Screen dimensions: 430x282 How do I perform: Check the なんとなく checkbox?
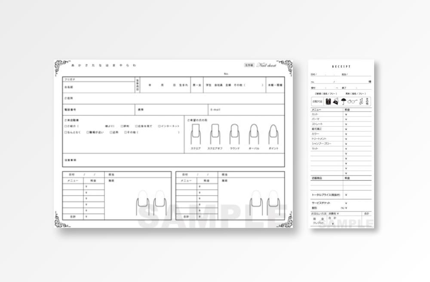coord(65,133)
